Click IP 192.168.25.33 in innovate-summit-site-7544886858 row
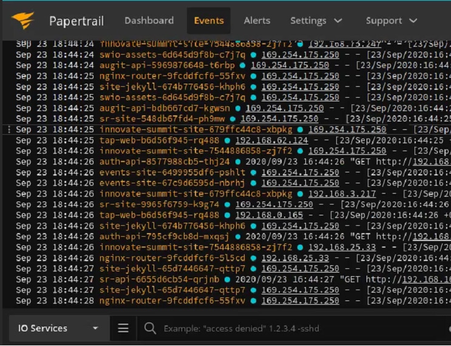This screenshot has width=451, height=346. tap(342, 247)
